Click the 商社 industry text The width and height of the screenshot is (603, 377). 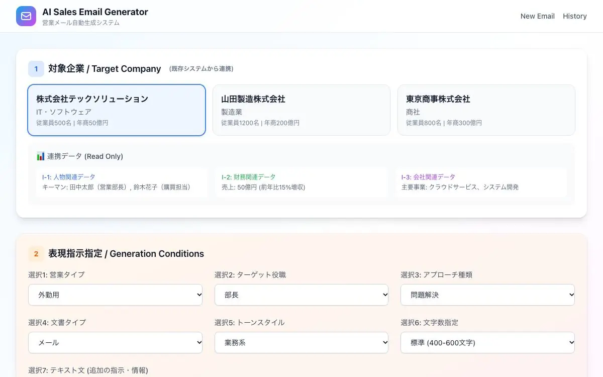click(x=413, y=112)
